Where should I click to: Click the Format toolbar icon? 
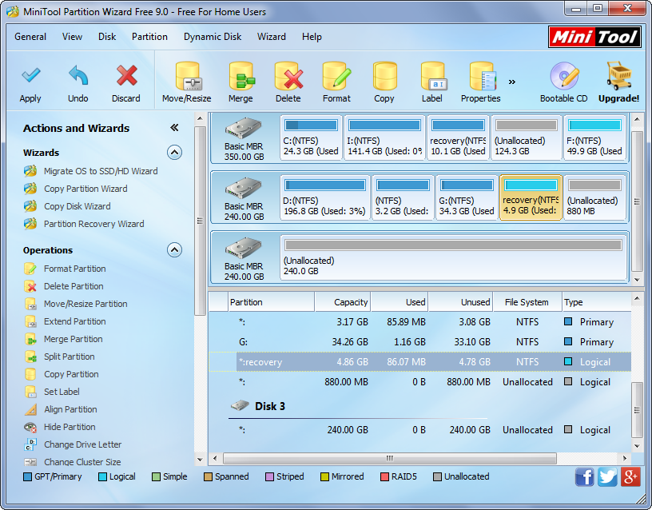tap(337, 76)
